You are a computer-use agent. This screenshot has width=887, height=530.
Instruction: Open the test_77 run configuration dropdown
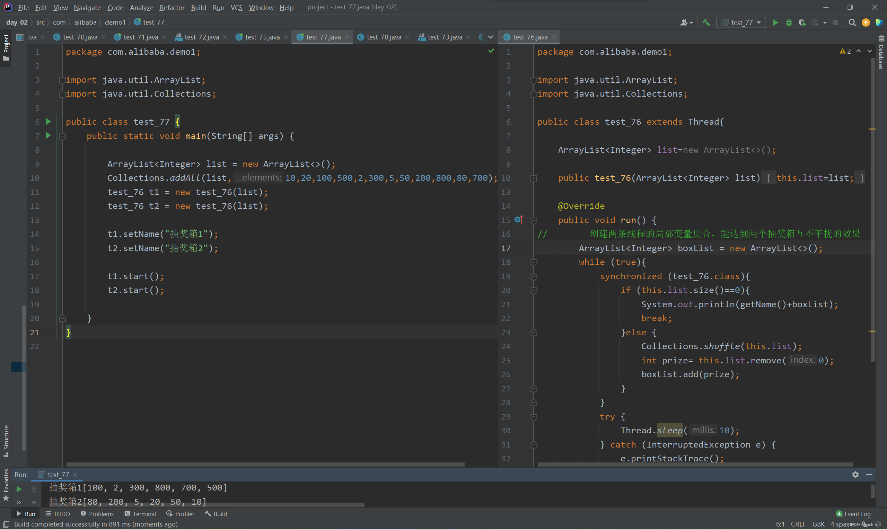[741, 23]
